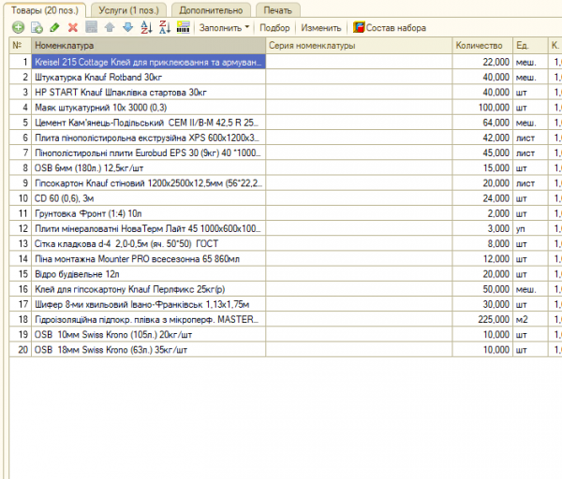Click the Серия номенклатуры column header
The height and width of the screenshot is (479, 562).
pyautogui.click(x=359, y=46)
